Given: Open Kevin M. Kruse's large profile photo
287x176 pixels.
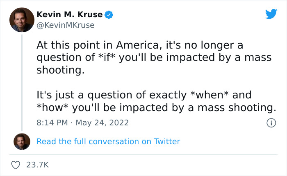Looking at the screenshot, I should (22, 20).
